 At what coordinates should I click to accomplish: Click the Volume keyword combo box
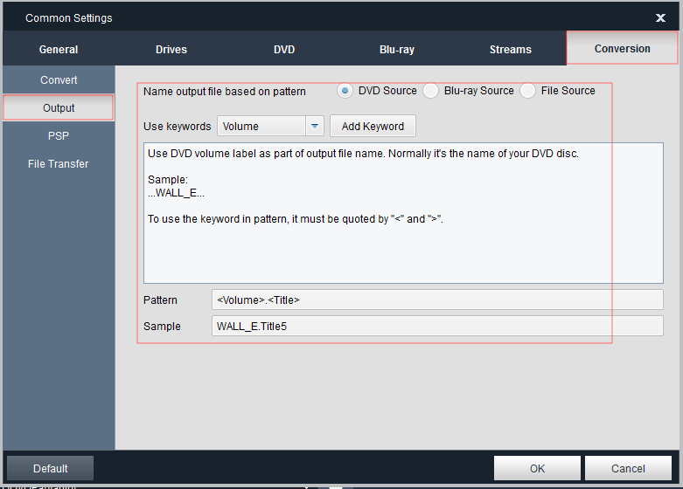click(x=270, y=126)
